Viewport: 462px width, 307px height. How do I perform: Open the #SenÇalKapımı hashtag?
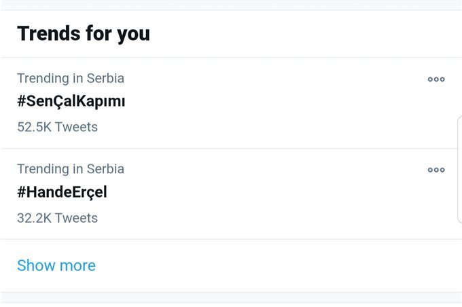pyautogui.click(x=71, y=101)
